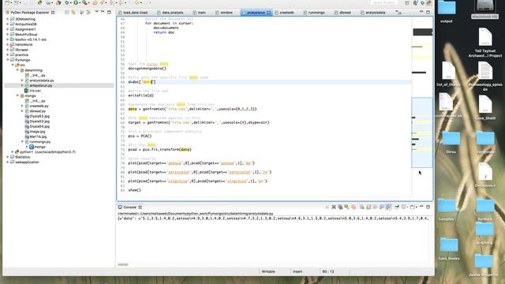Screen dimensions: 505x284
Task: Click the Quick Access search field
Action: coord(384,2)
